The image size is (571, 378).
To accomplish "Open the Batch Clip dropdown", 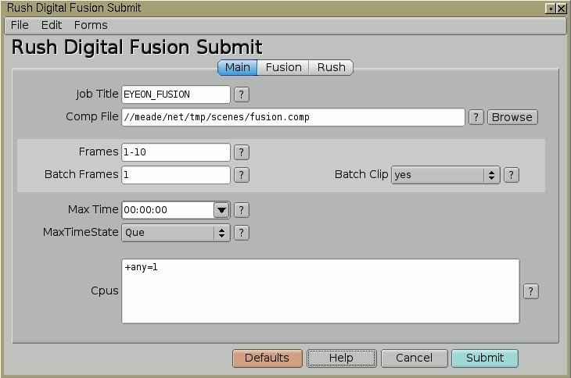I will click(x=445, y=175).
